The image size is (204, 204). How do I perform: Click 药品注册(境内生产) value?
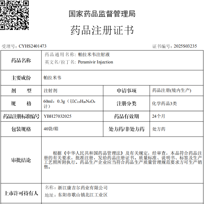pos(172,90)
